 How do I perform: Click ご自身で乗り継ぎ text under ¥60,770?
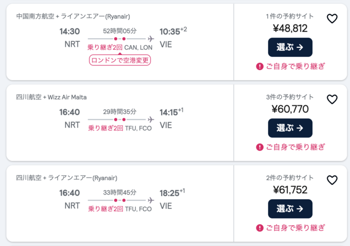tap(295, 147)
